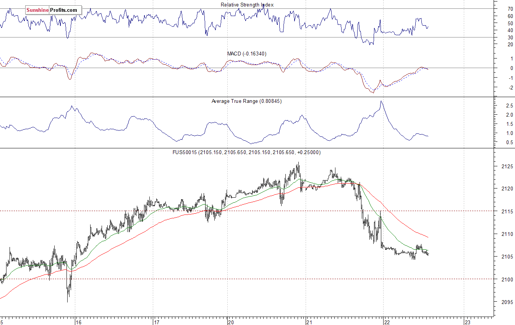Screen dimensions: 515x325
Task: Click the SunshineProfits.com logo
Action: (53, 10)
